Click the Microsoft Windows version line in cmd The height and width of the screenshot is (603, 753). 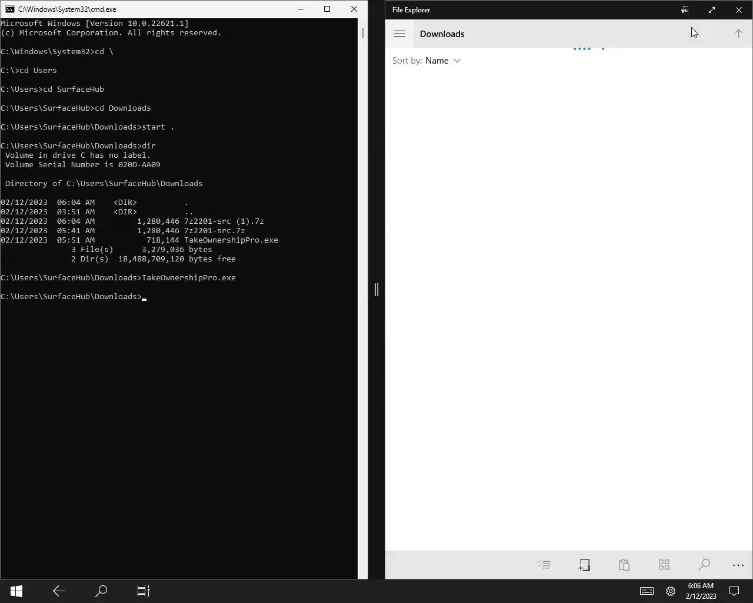click(x=95, y=24)
